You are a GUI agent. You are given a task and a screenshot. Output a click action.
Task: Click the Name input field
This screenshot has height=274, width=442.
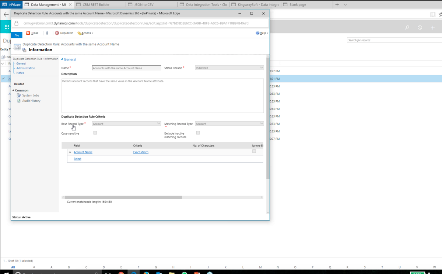(x=126, y=68)
